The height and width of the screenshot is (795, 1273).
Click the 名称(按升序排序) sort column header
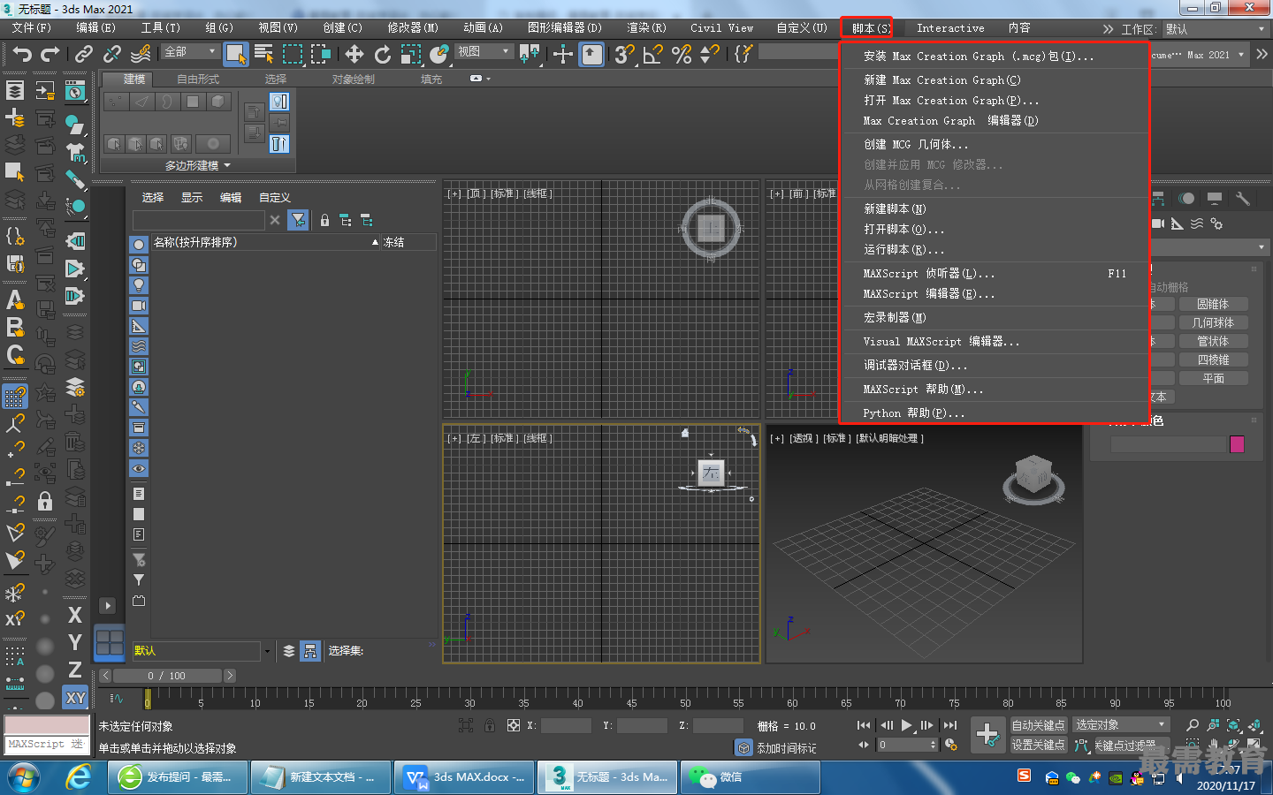(267, 242)
